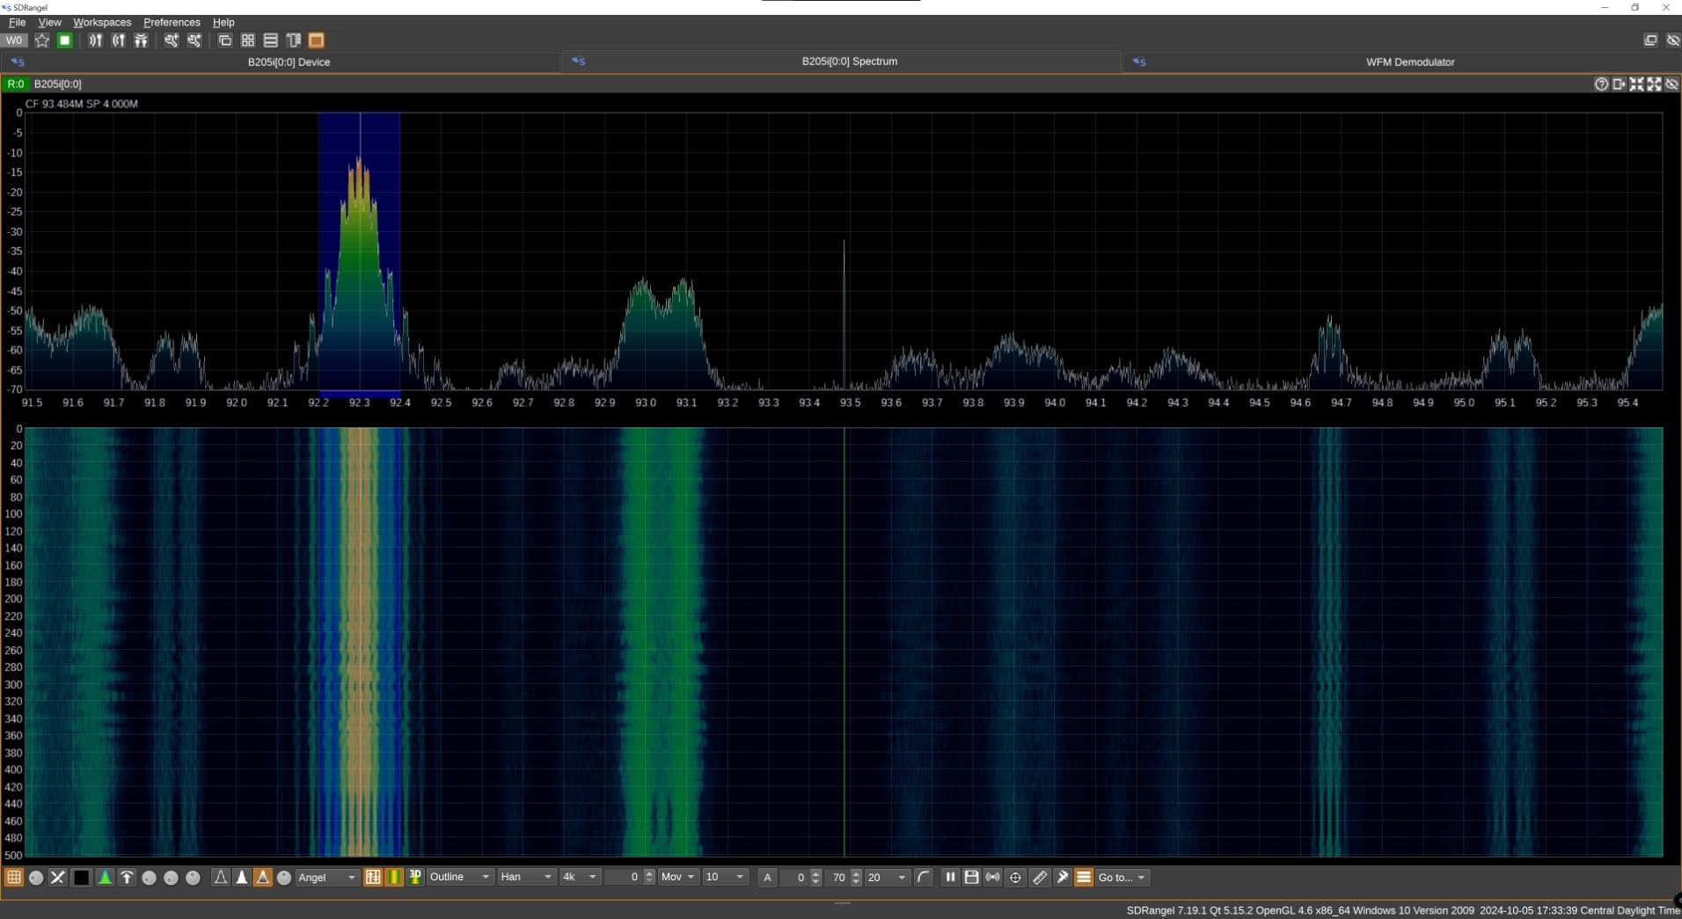Stack sub-windows in column layout
The image size is (1682, 919).
point(294,40)
